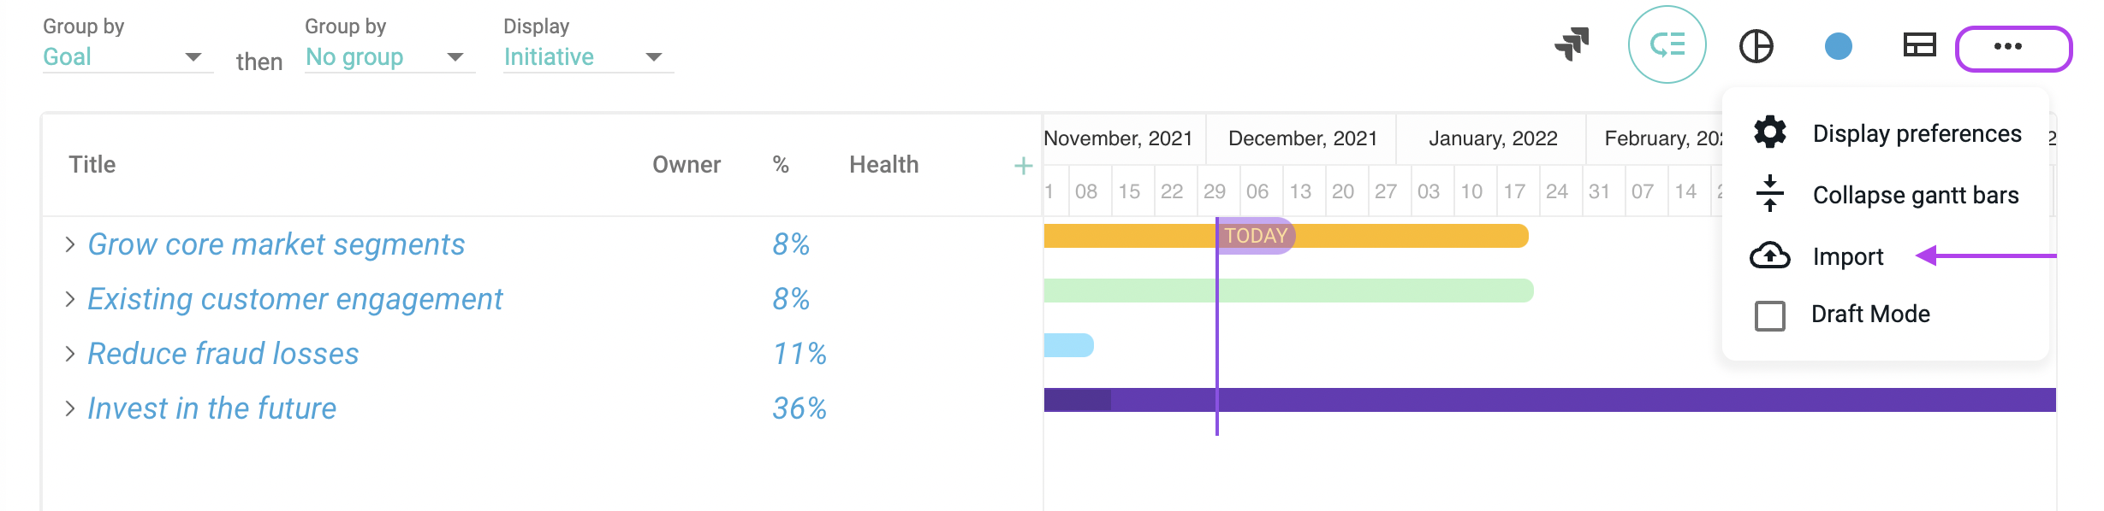Viewport: 2104px width, 511px height.
Task: Choose Import from the menu
Action: click(x=1848, y=256)
